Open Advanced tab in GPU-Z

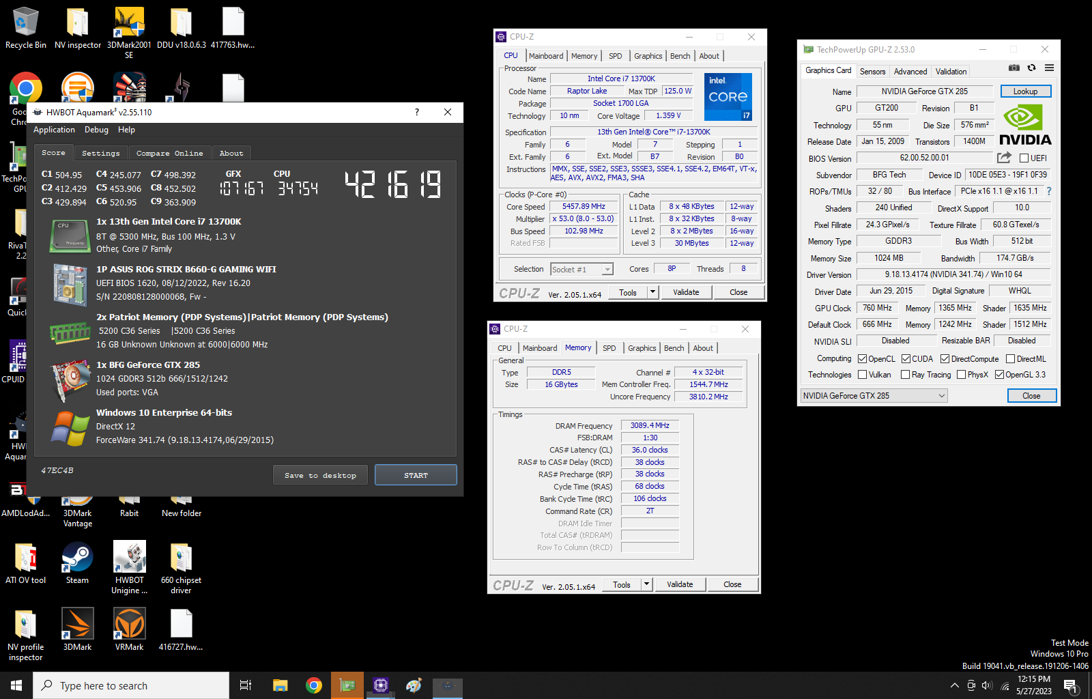910,72
